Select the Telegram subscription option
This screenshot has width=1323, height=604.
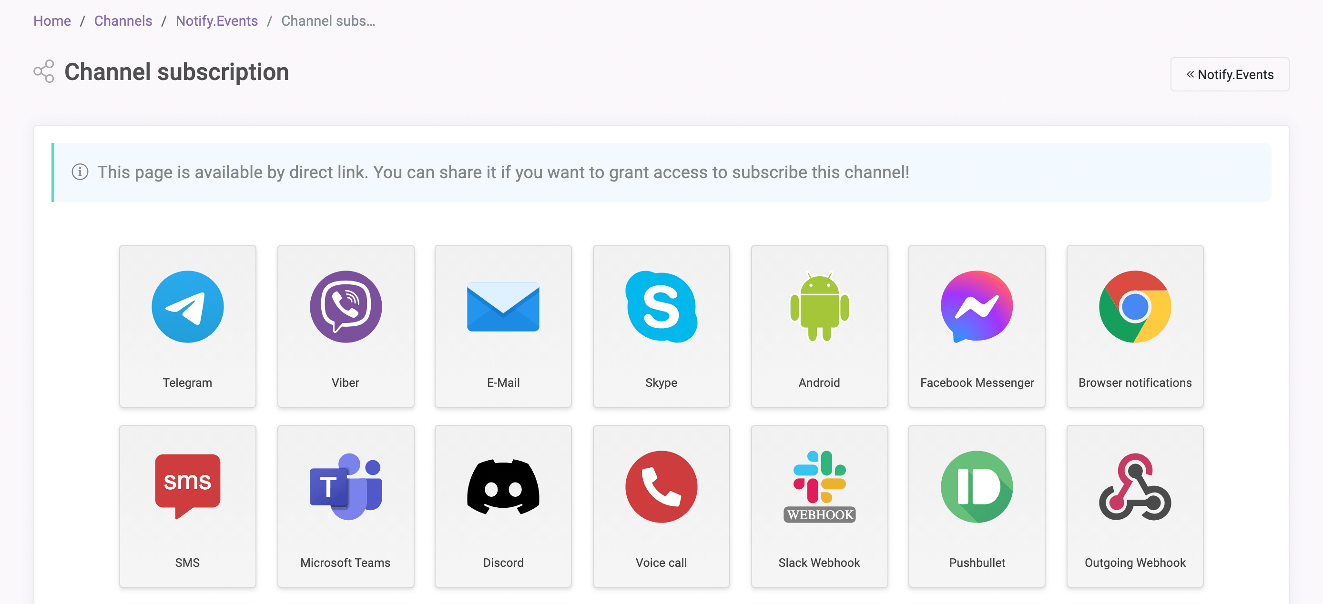pos(187,326)
